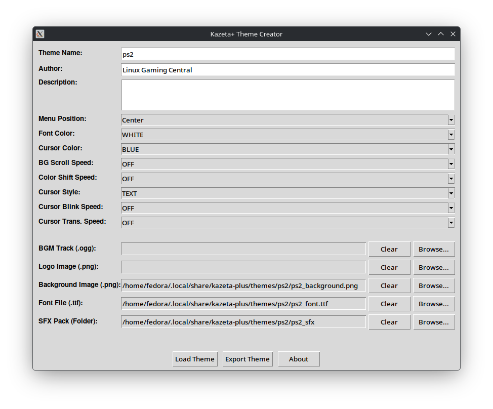The height and width of the screenshot is (409, 493).
Task: Click the "BGM Track (.ogg):" label
Action: (67, 249)
